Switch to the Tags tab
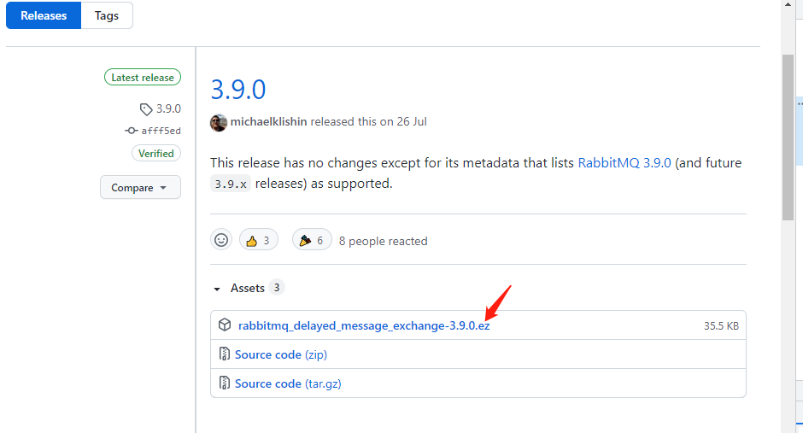The image size is (803, 433). [107, 15]
